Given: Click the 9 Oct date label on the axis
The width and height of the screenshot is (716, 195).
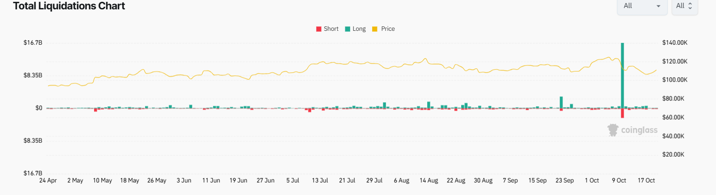Looking at the screenshot, I should (x=619, y=181).
